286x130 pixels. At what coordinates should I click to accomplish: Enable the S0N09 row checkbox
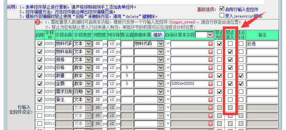coord(40,107)
